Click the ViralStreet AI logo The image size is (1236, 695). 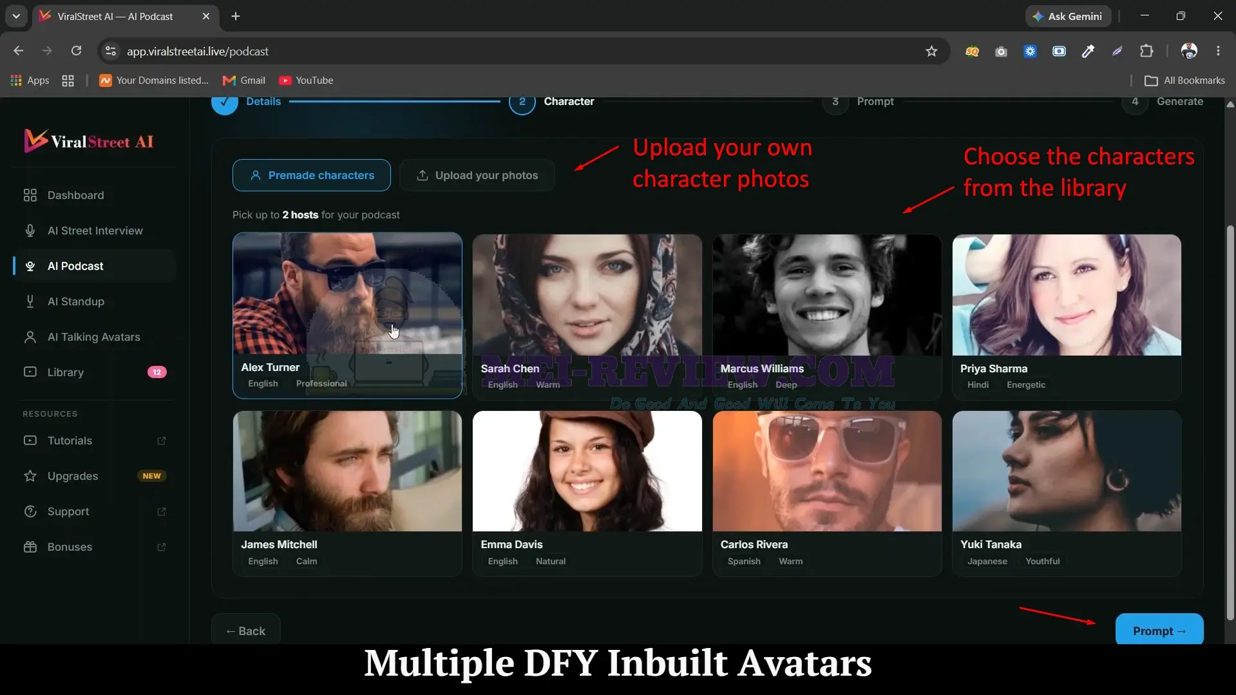pyautogui.click(x=89, y=141)
